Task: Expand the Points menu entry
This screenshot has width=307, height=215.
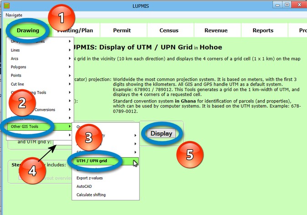Action: point(40,76)
